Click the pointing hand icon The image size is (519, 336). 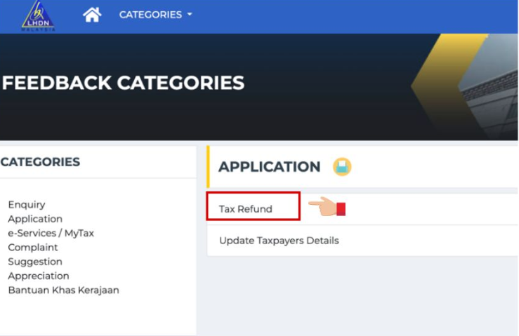327,208
